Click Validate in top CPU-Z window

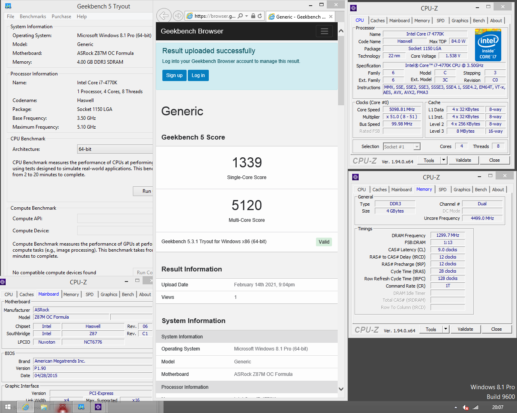coord(463,160)
